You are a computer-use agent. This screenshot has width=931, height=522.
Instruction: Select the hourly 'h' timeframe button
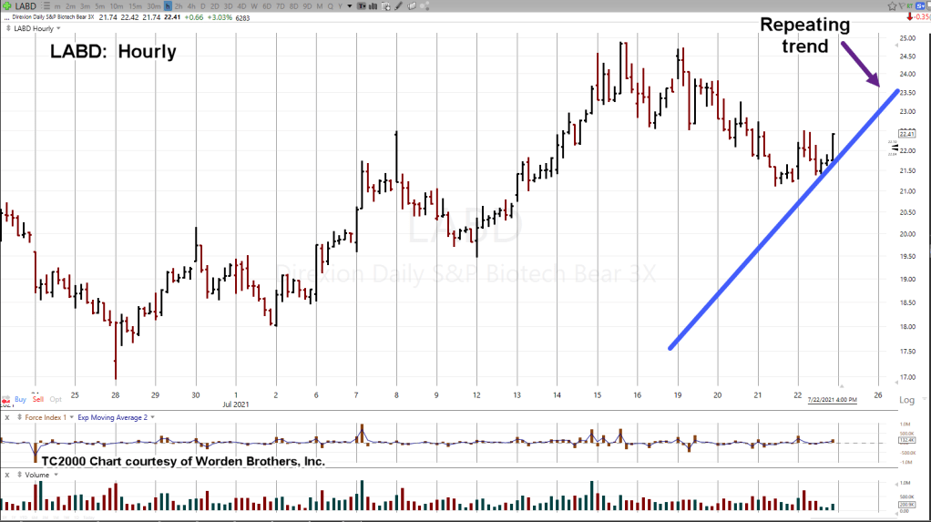click(167, 6)
